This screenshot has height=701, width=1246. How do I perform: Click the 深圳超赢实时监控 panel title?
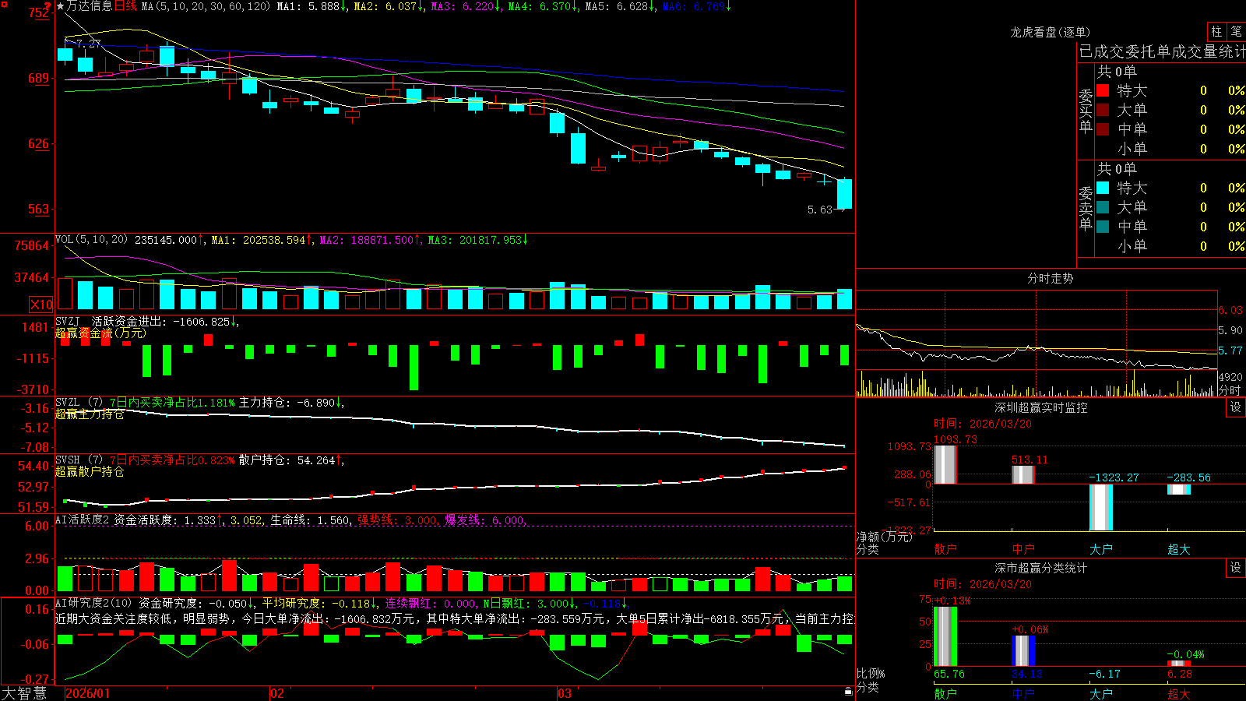(1040, 407)
